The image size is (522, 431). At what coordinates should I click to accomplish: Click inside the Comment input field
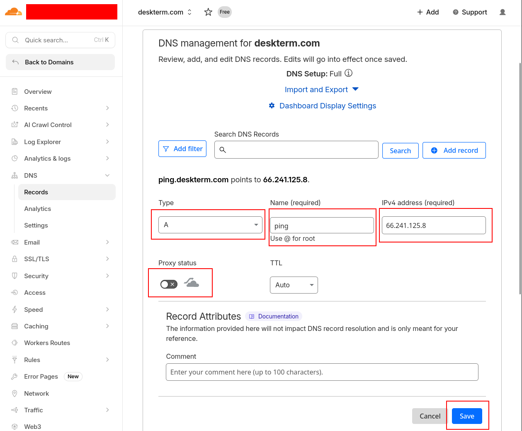[322, 372]
